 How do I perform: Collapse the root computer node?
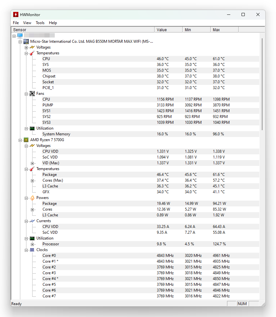coord(14,36)
